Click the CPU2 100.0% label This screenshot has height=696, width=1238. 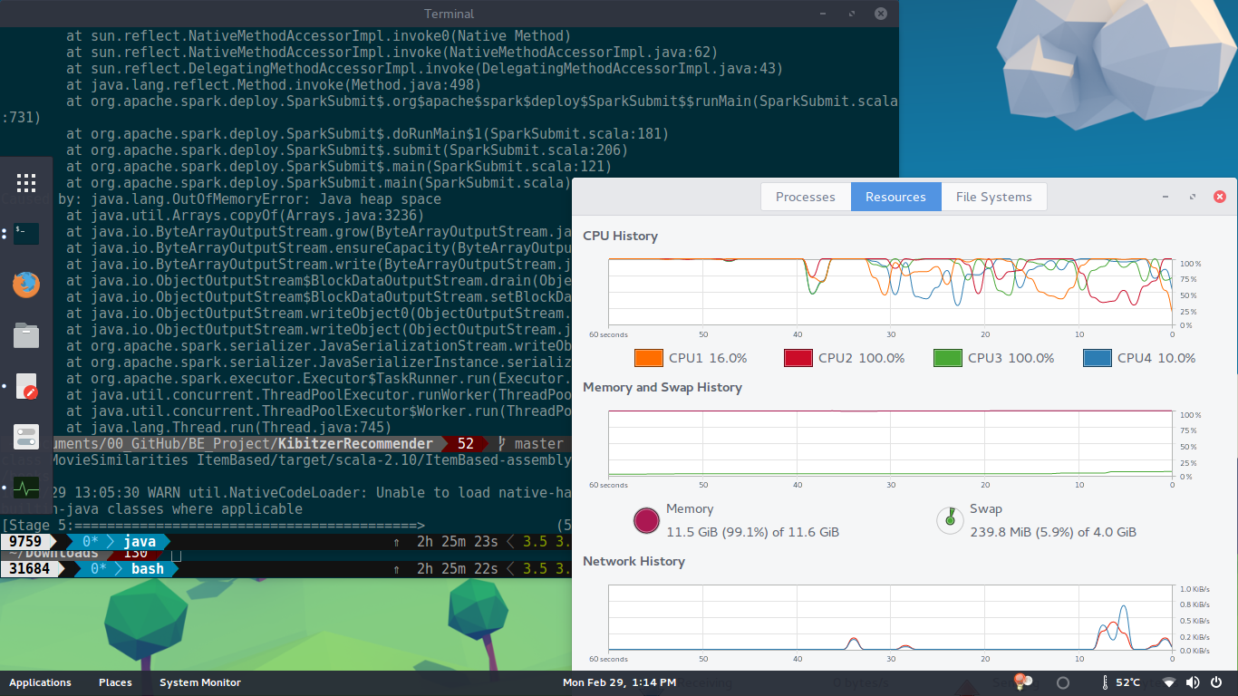coord(862,358)
